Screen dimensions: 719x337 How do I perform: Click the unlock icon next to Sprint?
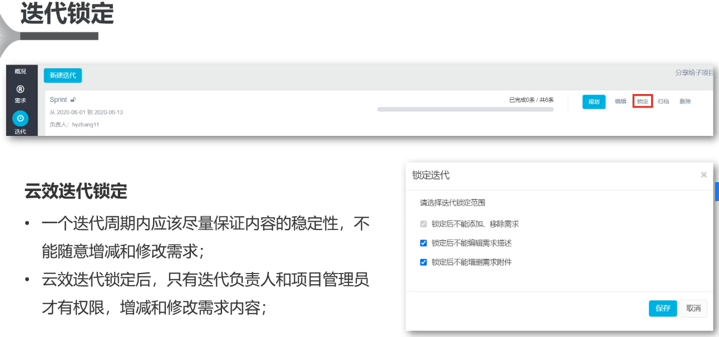[73, 100]
